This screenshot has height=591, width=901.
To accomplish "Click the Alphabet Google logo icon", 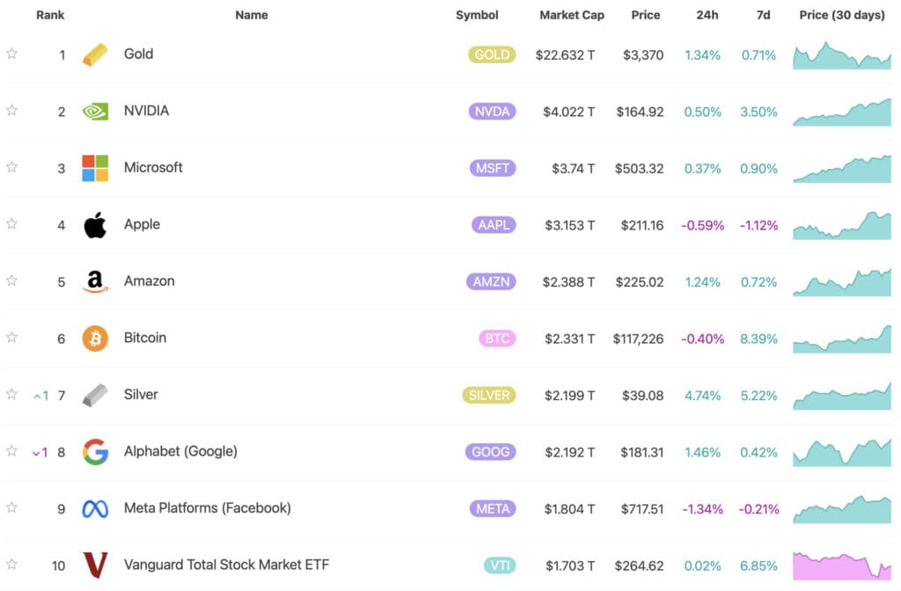I will tap(95, 452).
